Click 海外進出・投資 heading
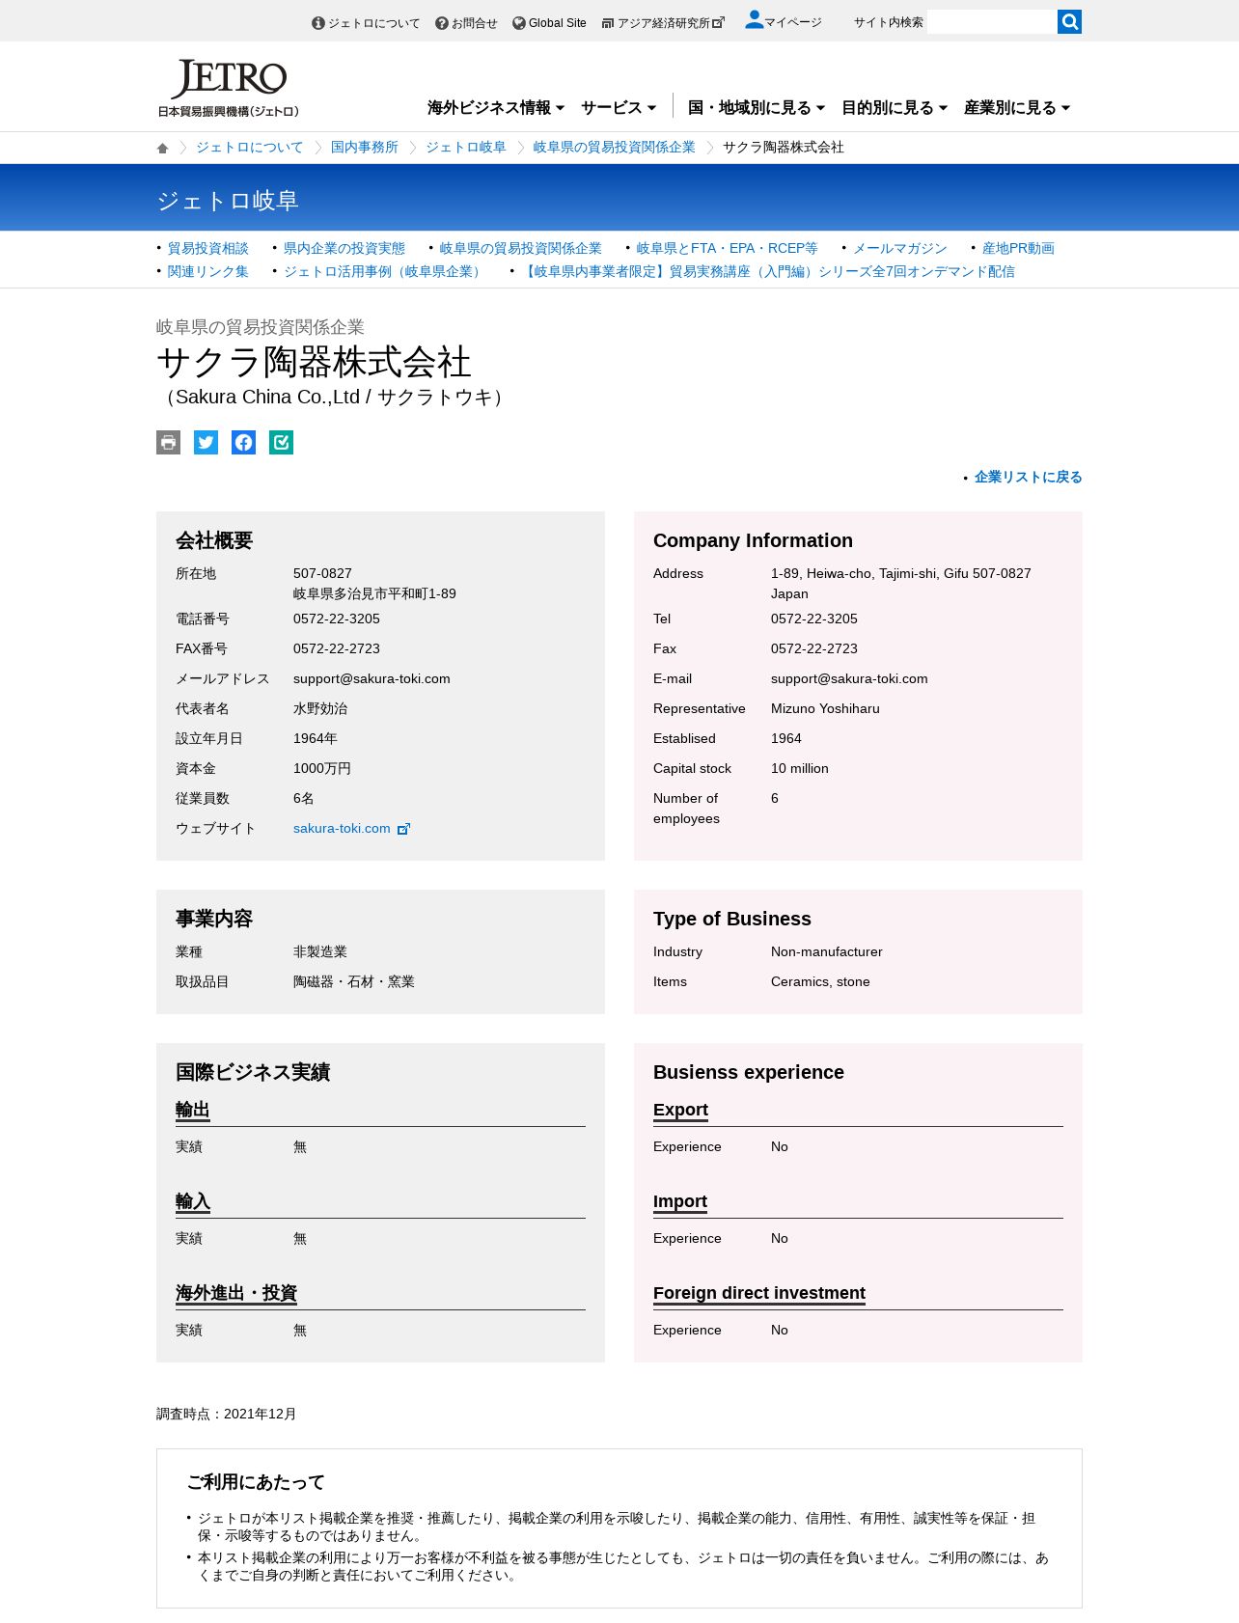 (236, 1293)
